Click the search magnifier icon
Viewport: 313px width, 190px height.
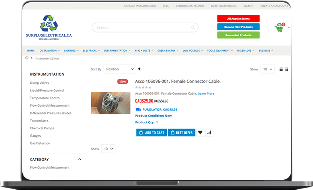click(x=193, y=27)
